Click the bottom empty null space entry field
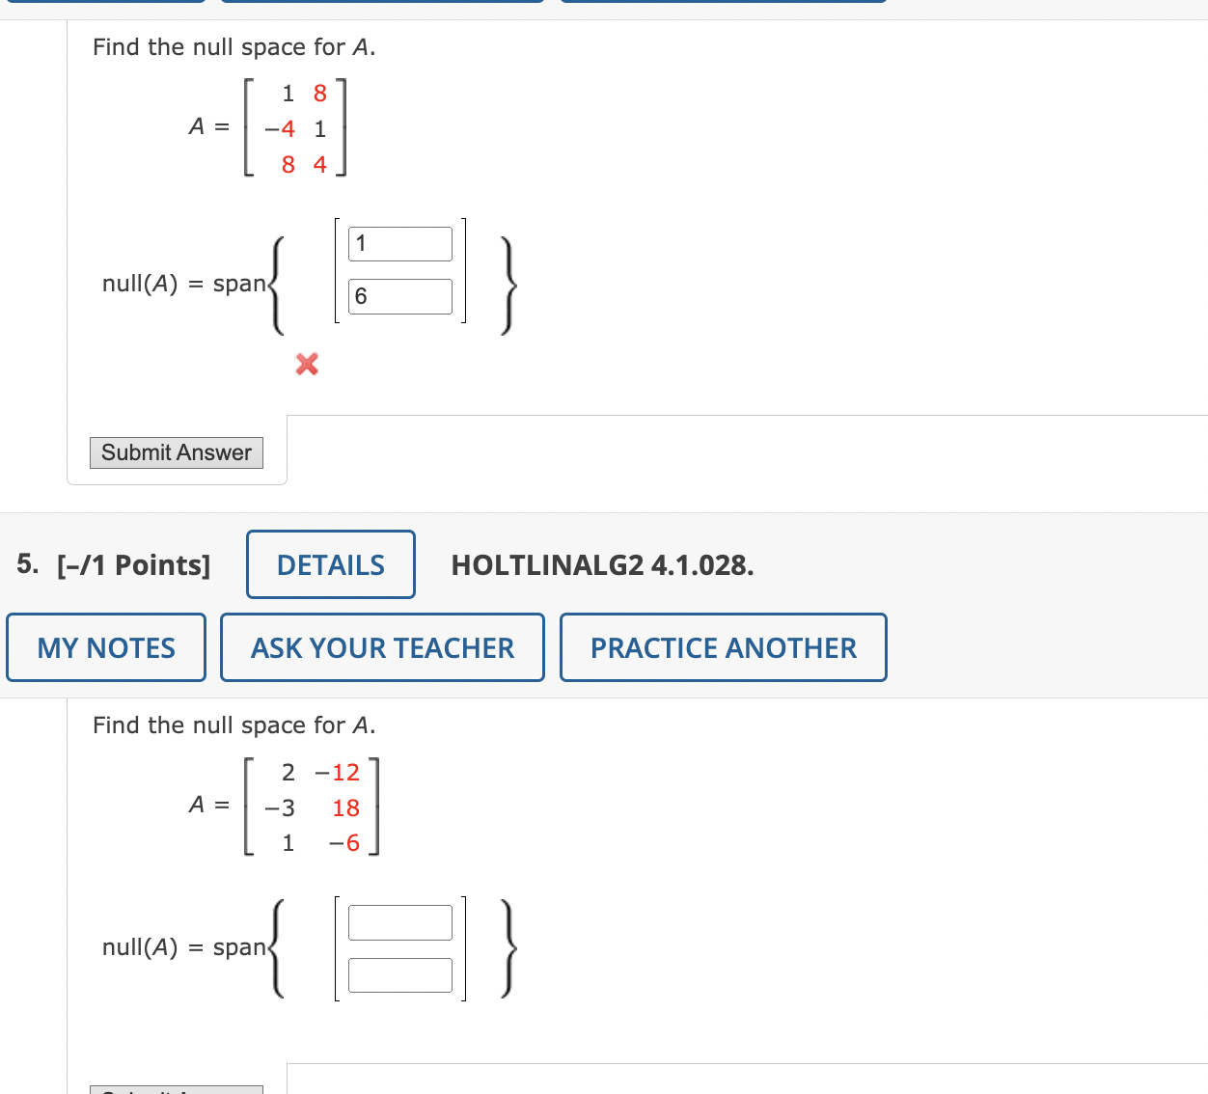Image resolution: width=1208 pixels, height=1094 pixels. point(400,974)
